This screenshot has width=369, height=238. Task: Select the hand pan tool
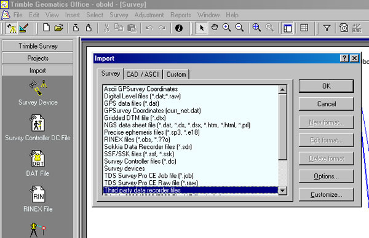[x=215, y=28]
